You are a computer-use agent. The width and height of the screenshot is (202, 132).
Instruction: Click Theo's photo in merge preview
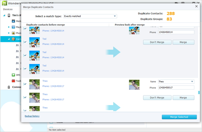(x=134, y=84)
